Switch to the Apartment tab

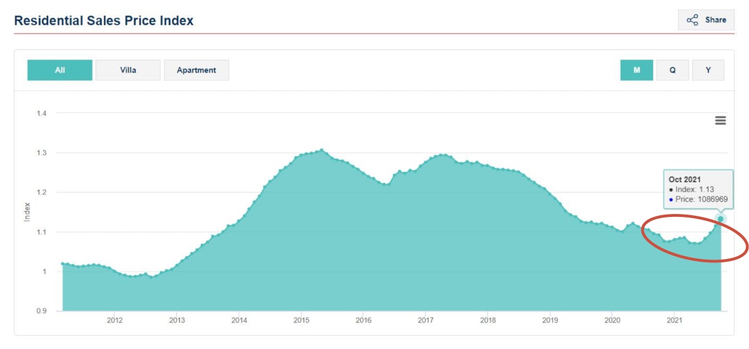point(196,70)
